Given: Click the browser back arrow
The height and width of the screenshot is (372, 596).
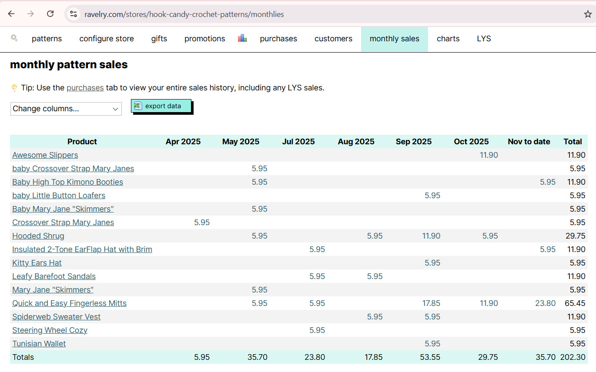Looking at the screenshot, I should point(11,14).
